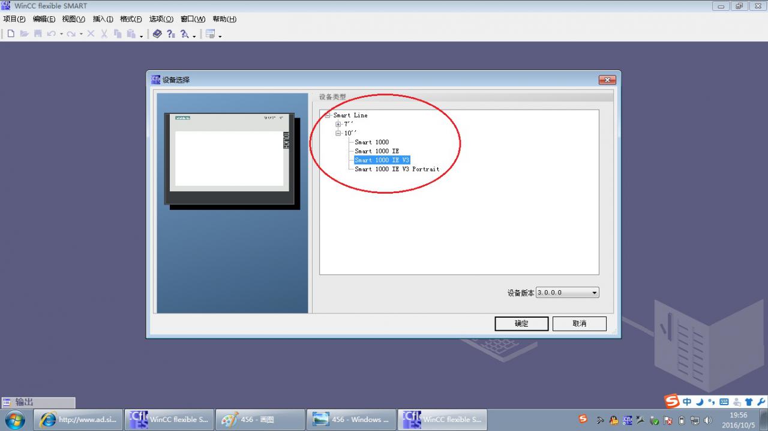
Task: Select Smart 1000 in device tree
Action: tap(371, 142)
